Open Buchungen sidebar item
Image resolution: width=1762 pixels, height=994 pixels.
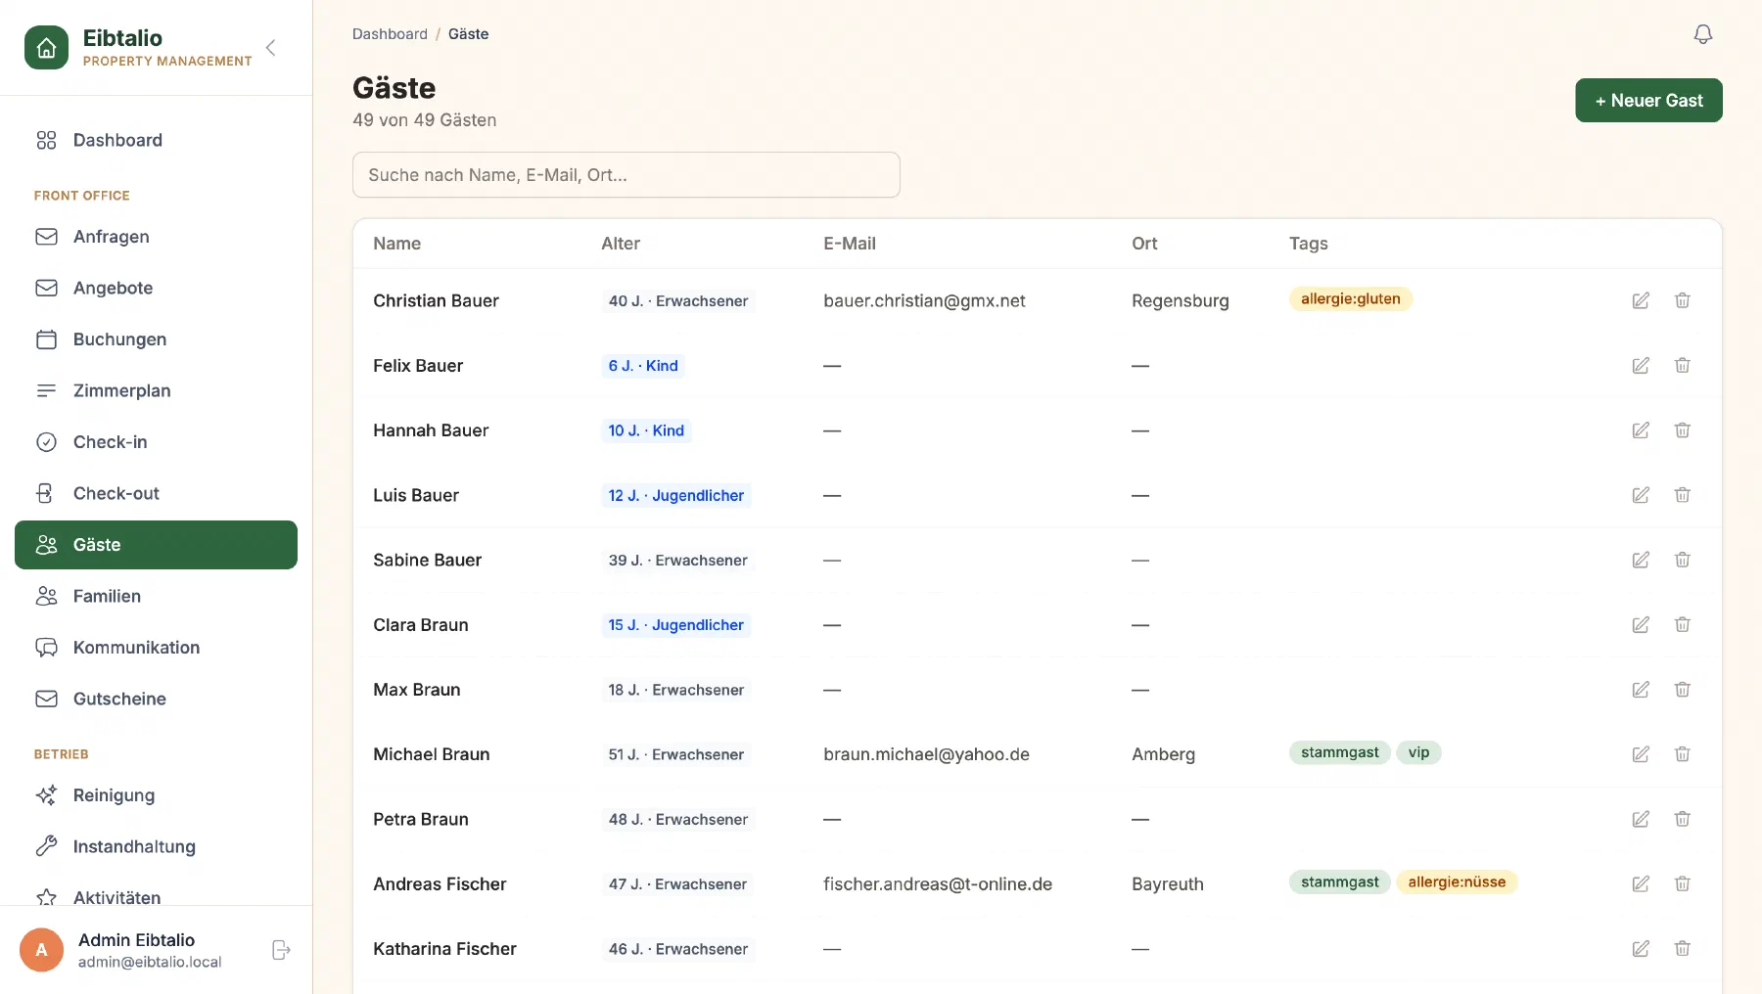pos(156,339)
